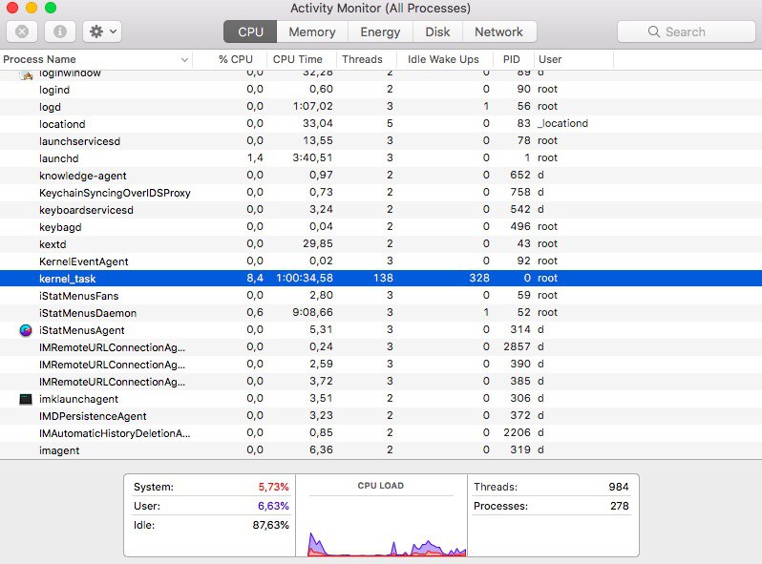Select the IMAutomaticHistoryDeletionA... row
This screenshot has height=564, width=762.
381,433
